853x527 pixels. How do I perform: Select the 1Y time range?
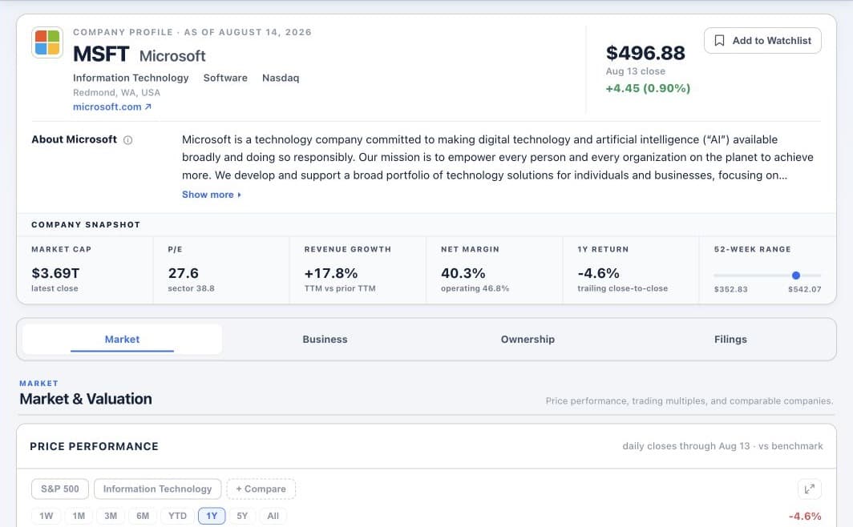(212, 516)
